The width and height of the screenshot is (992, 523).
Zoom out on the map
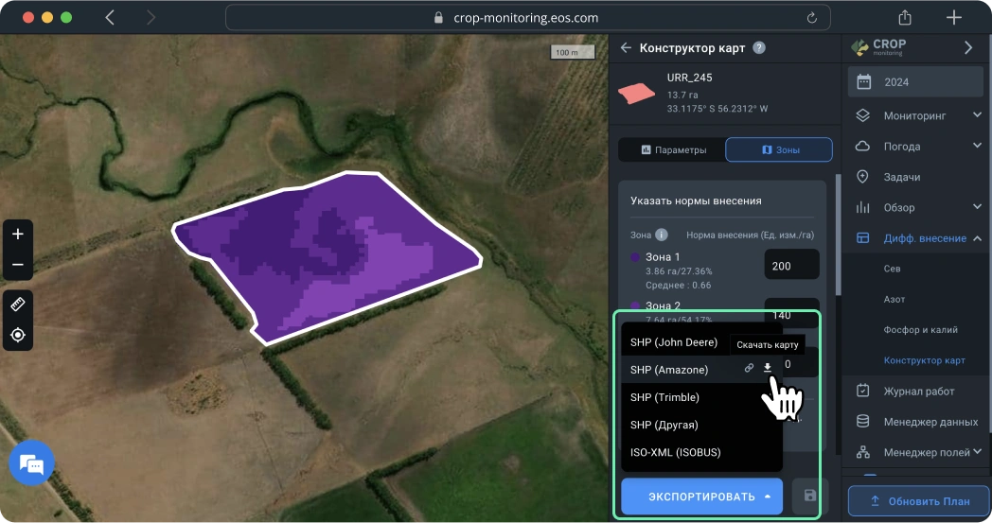18,265
